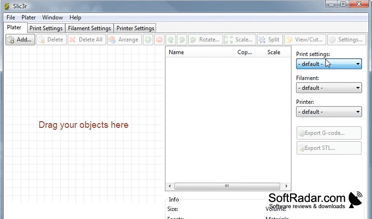Expand the Filament preset dropdown
372x219 pixels.
(329, 88)
